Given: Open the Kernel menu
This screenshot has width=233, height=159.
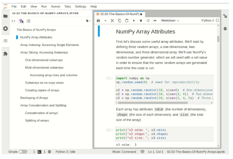Looking at the screenshot, I should (x=55, y=6).
